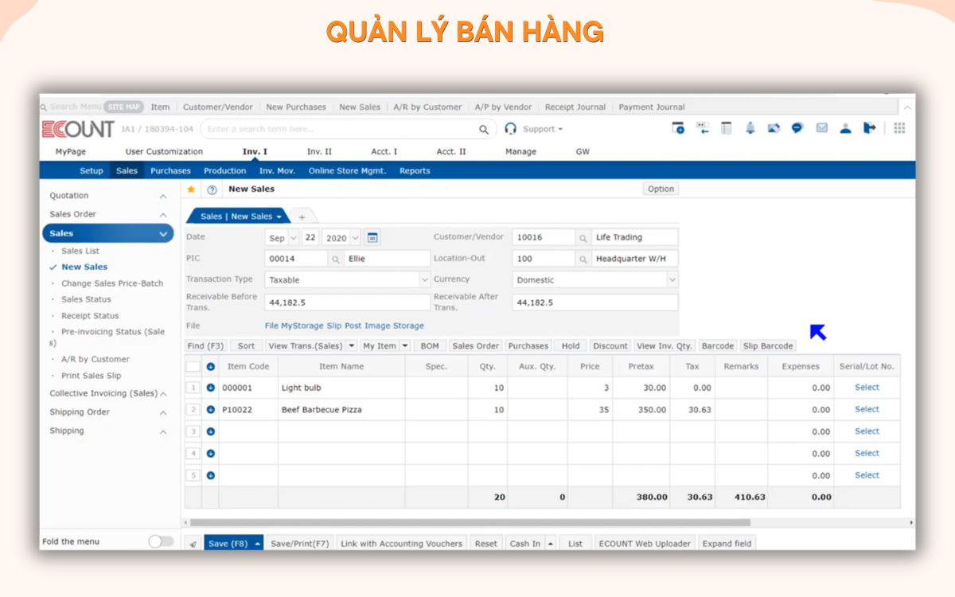
Task: Click the PIC search magnifier icon
Action: click(335, 259)
